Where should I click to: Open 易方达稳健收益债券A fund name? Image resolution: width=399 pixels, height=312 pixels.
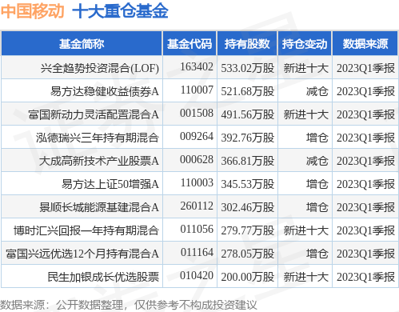105,91
